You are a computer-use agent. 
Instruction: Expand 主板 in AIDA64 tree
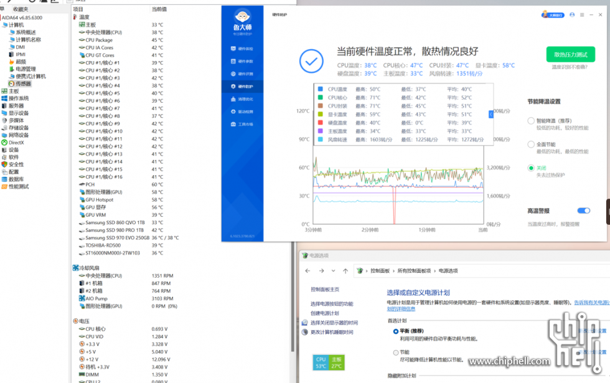(11, 91)
